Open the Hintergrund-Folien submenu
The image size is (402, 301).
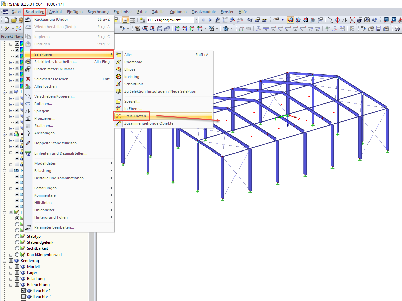[x=69, y=217]
